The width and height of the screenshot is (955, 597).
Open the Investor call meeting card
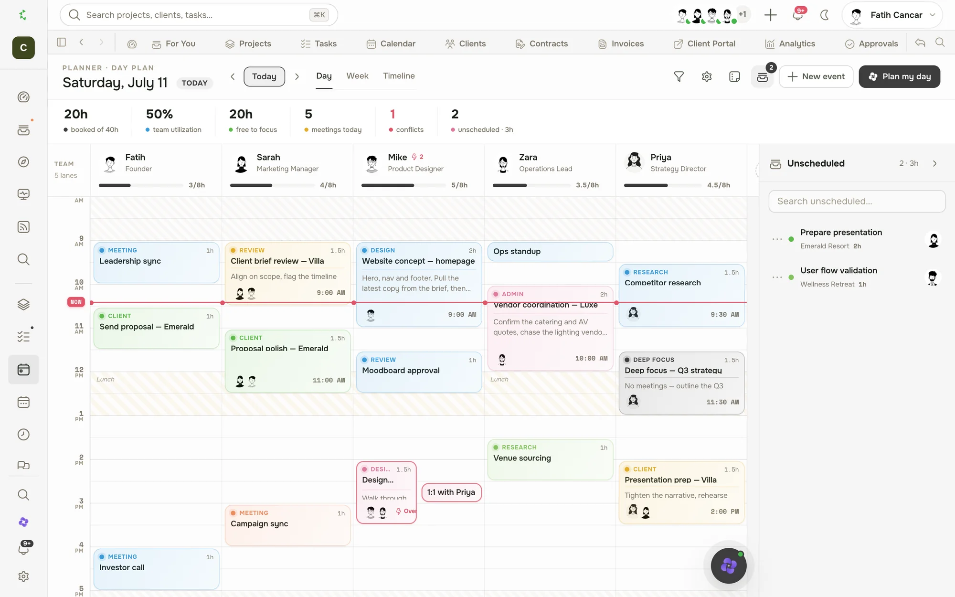pyautogui.click(x=156, y=569)
